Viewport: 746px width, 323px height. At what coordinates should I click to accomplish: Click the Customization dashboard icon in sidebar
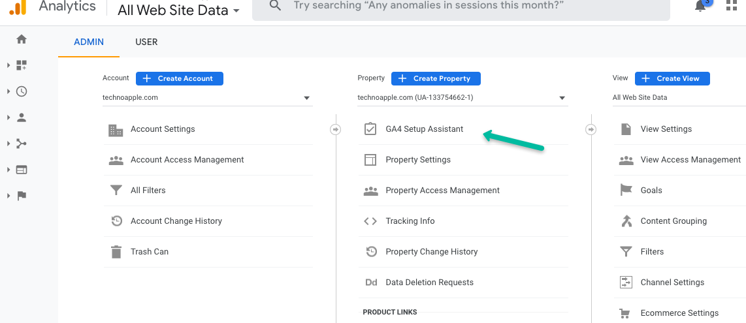[x=22, y=65]
